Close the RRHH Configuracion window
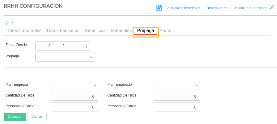 pyautogui.click(x=272, y=7)
